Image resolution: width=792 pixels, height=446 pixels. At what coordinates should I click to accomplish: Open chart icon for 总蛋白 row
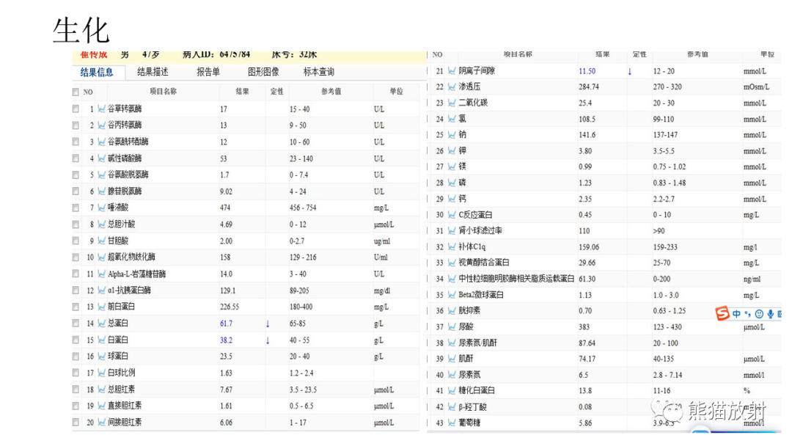tap(101, 323)
